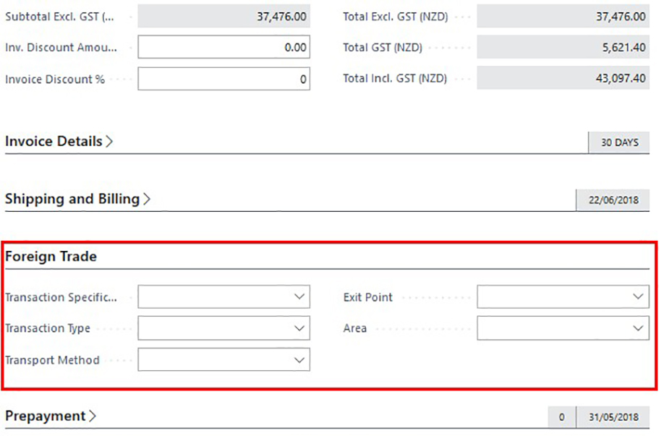Expand the Shipping and Billing section
This screenshot has width=664, height=436.
(x=78, y=199)
